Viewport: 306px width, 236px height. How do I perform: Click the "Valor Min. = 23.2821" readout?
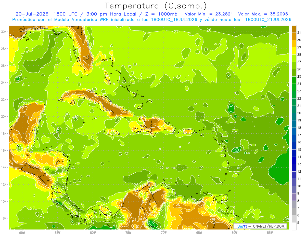tap(209, 14)
